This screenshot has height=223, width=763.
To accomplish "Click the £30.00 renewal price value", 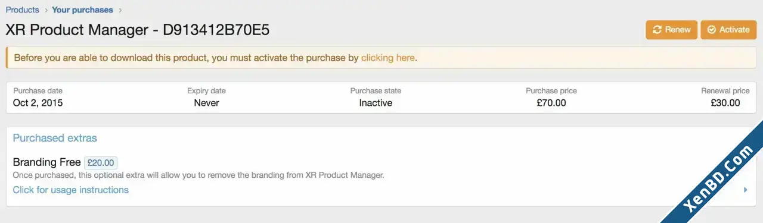I will [x=725, y=103].
